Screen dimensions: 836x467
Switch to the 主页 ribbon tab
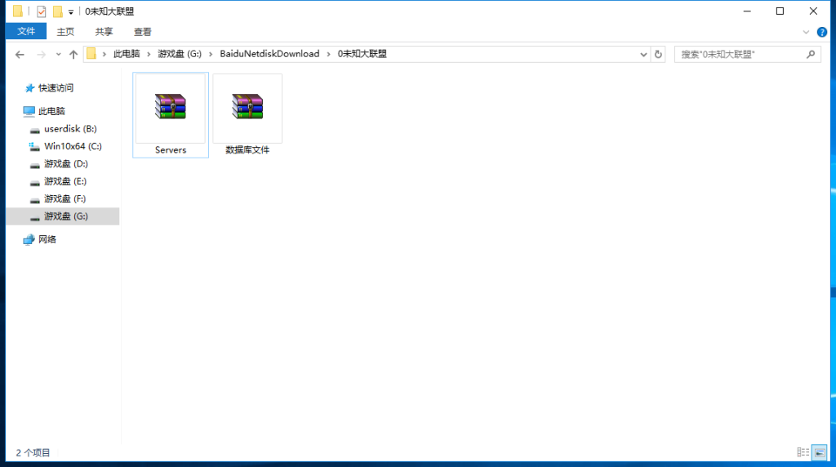[x=65, y=32]
